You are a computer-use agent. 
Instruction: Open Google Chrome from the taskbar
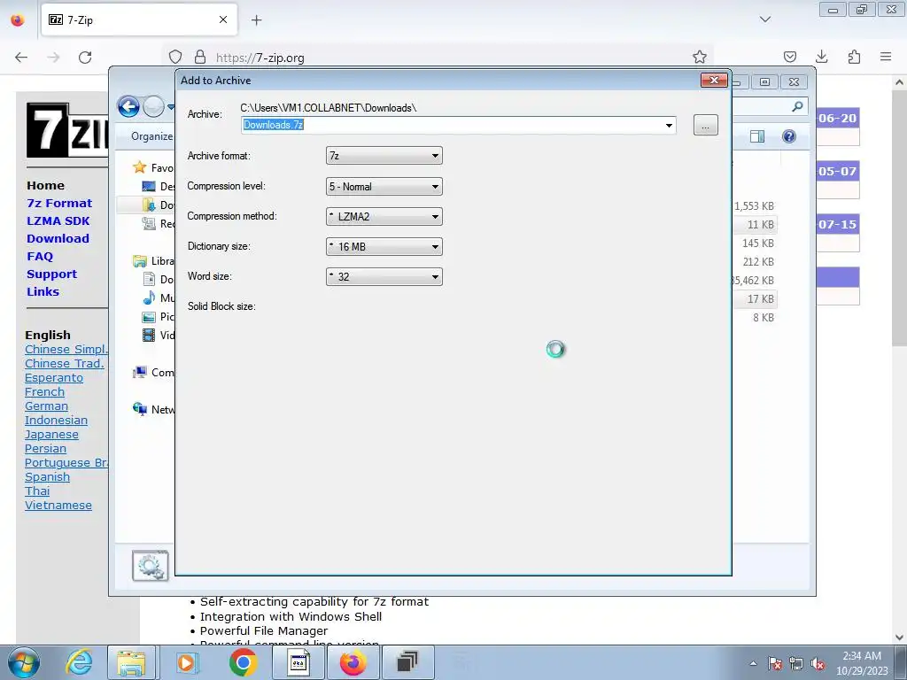[243, 662]
